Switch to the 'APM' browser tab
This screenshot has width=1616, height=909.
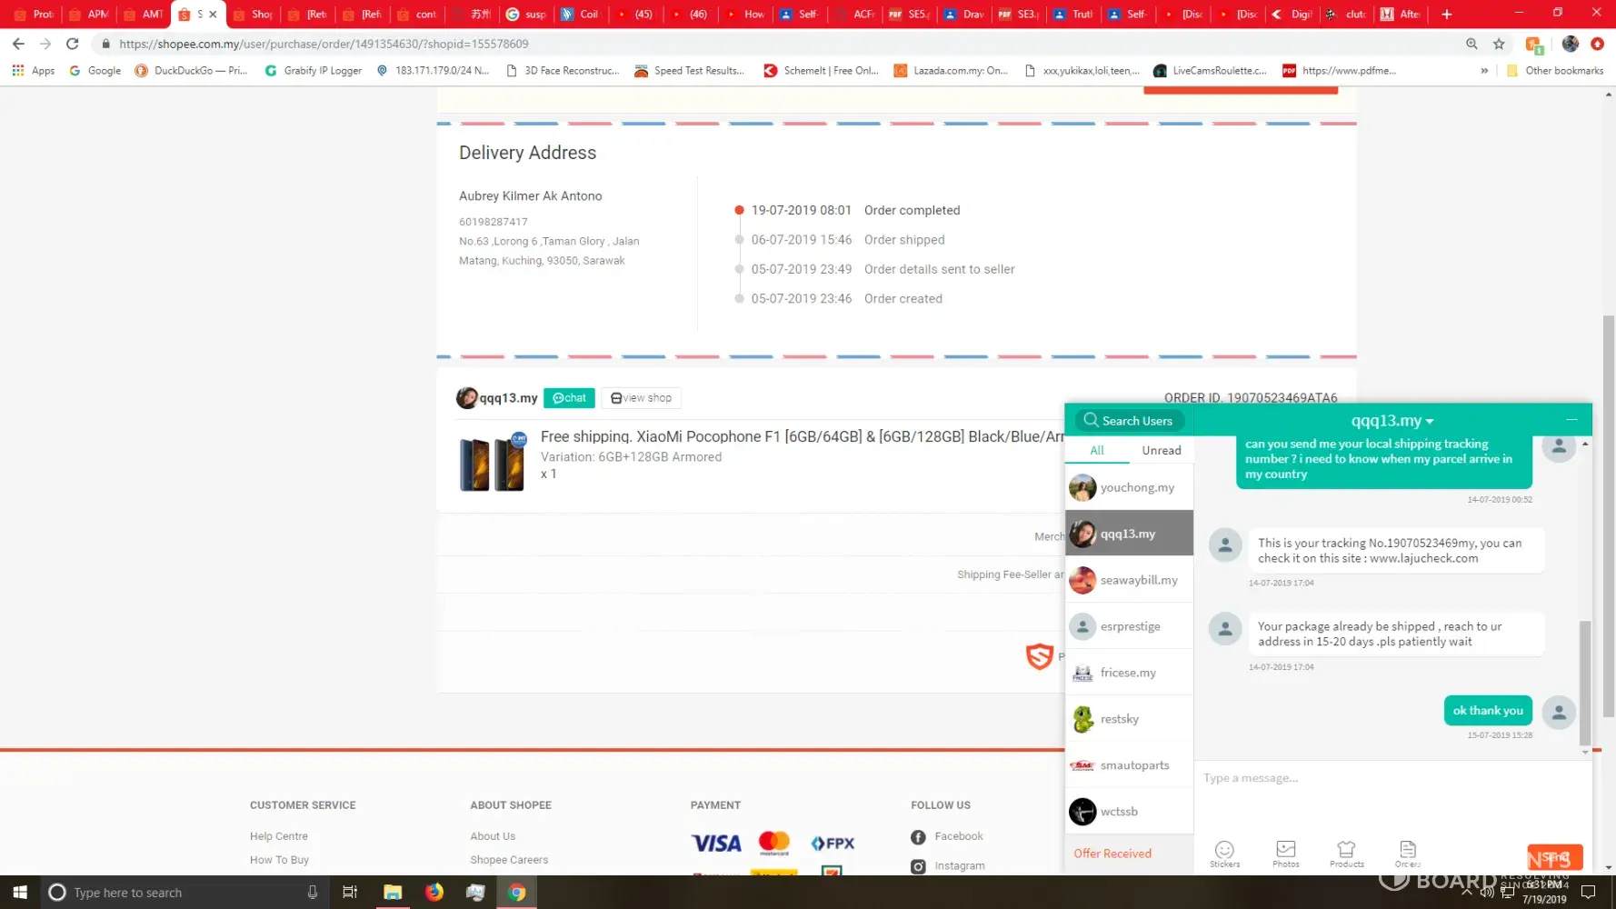point(89,14)
